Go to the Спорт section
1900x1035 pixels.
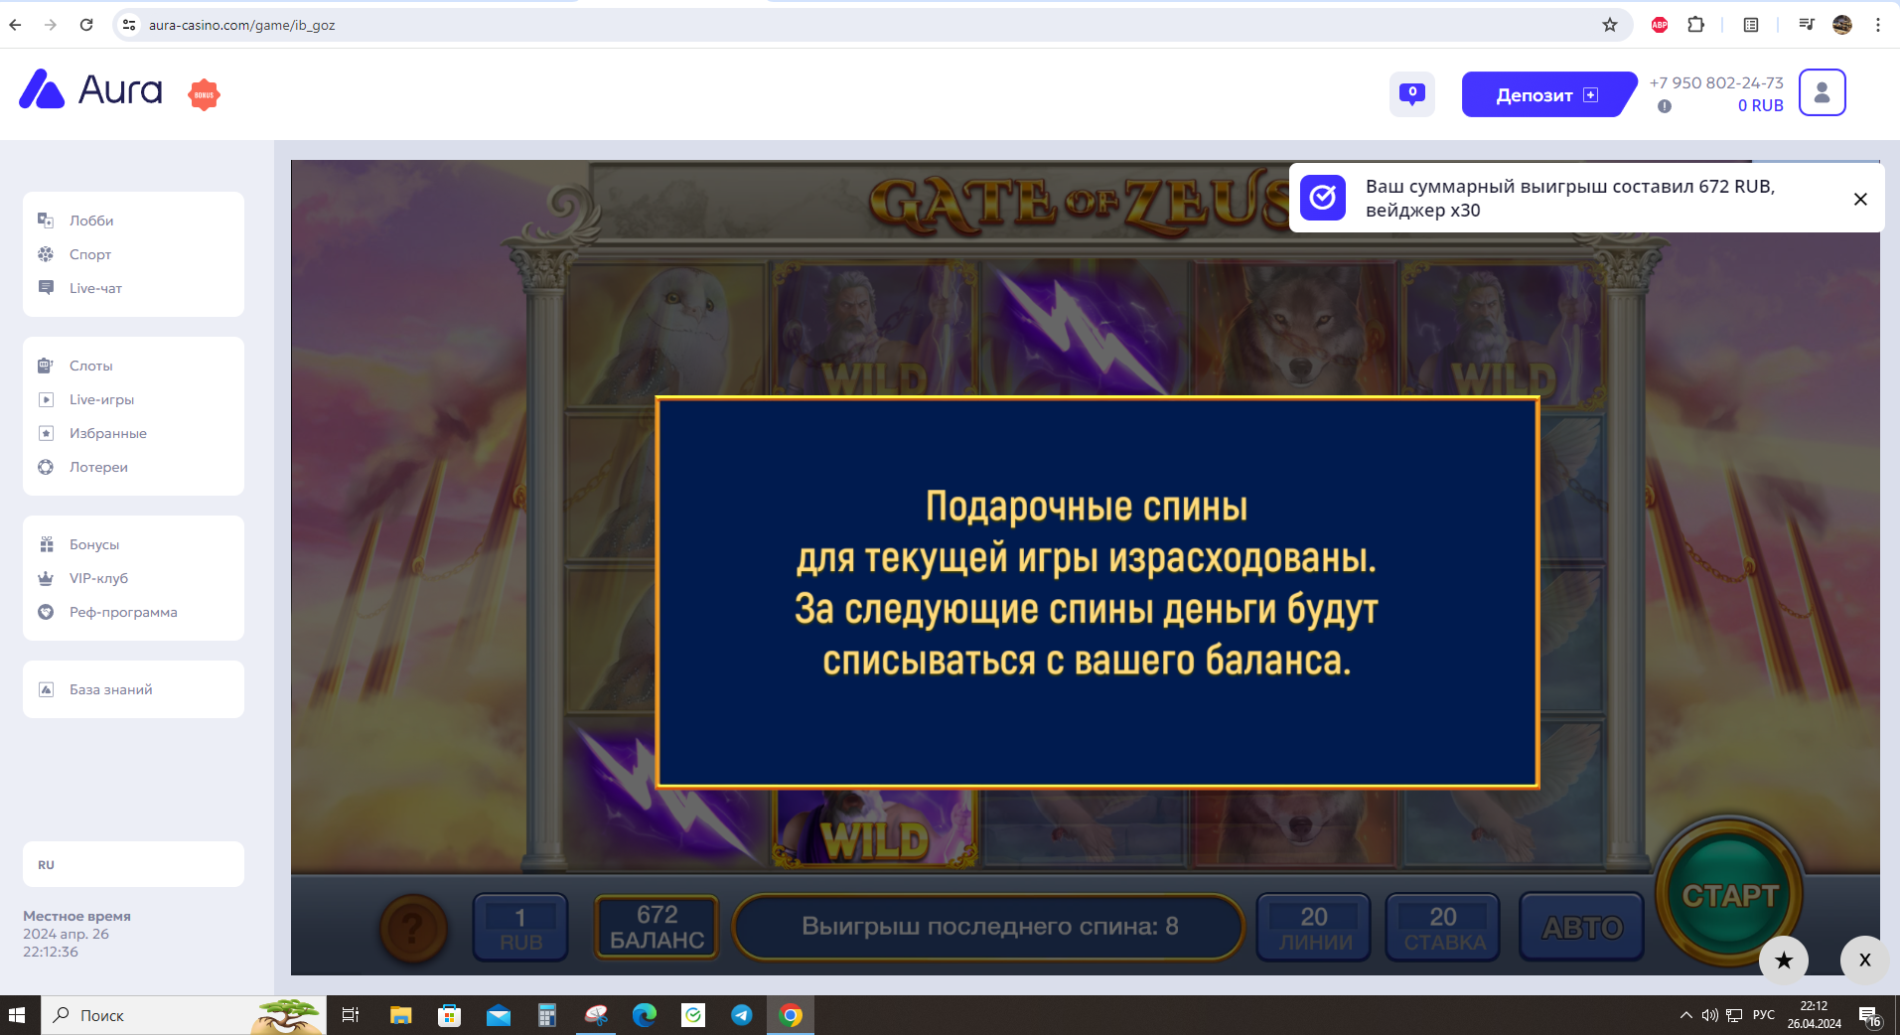[90, 254]
